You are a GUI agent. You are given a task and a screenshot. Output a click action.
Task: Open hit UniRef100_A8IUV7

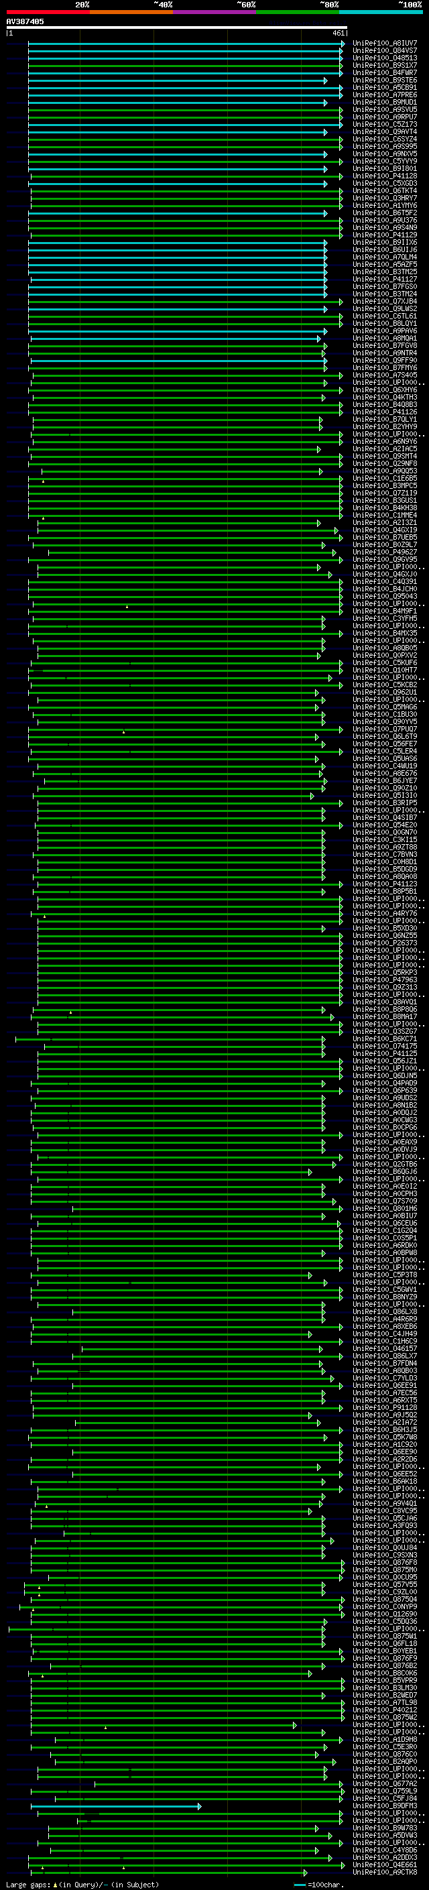385,44
